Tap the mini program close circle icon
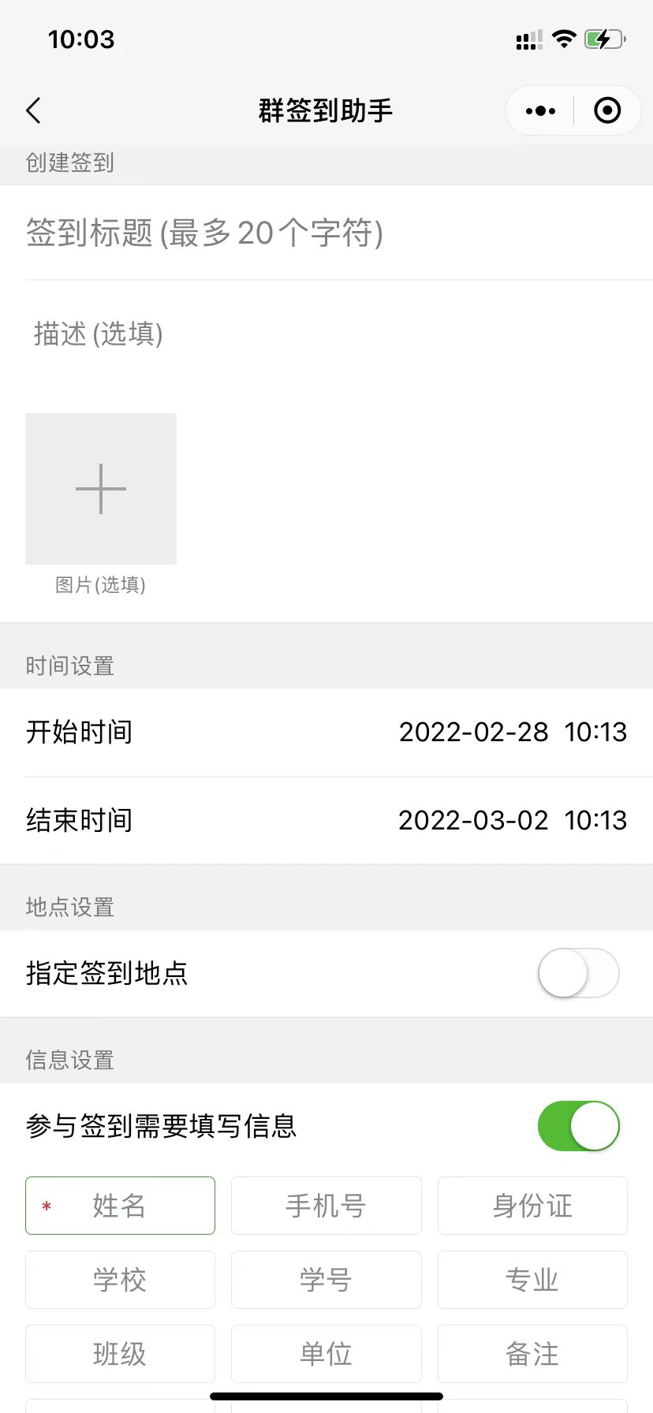The height and width of the screenshot is (1413, 653). click(606, 111)
